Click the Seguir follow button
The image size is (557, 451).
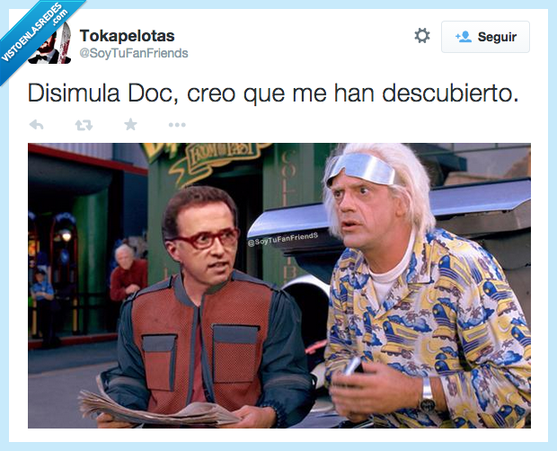click(x=485, y=37)
